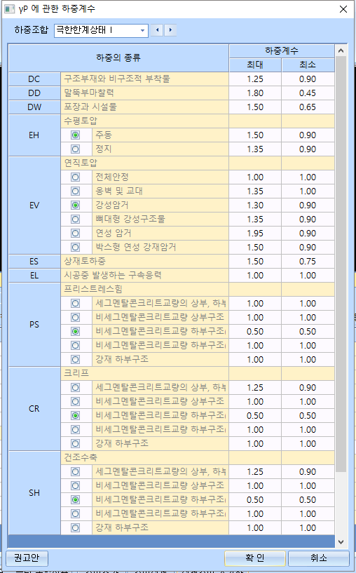Image resolution: width=356 pixels, height=573 pixels.
Task: Click the 시공중 발생하는 구속응력 label
Action: point(112,276)
